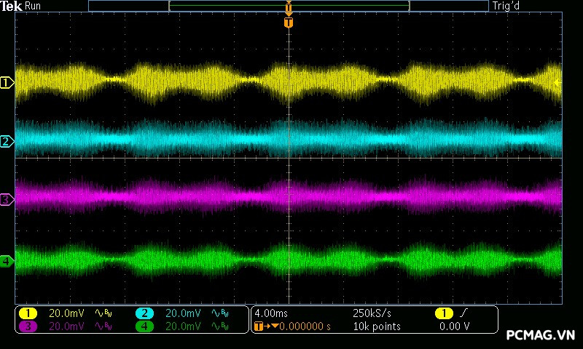The image size is (583, 349).
Task: Click the channel 1 yellow ground marker
Action: [x=7, y=83]
